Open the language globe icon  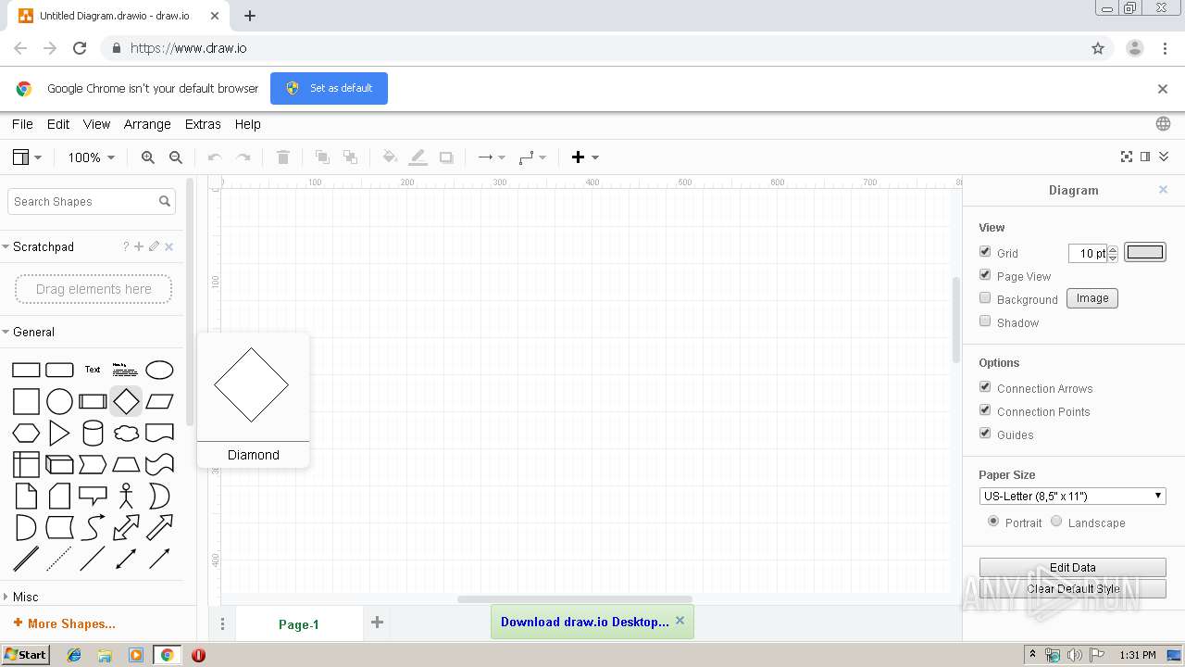point(1163,124)
